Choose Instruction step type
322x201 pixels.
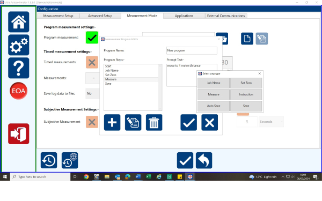tap(246, 94)
